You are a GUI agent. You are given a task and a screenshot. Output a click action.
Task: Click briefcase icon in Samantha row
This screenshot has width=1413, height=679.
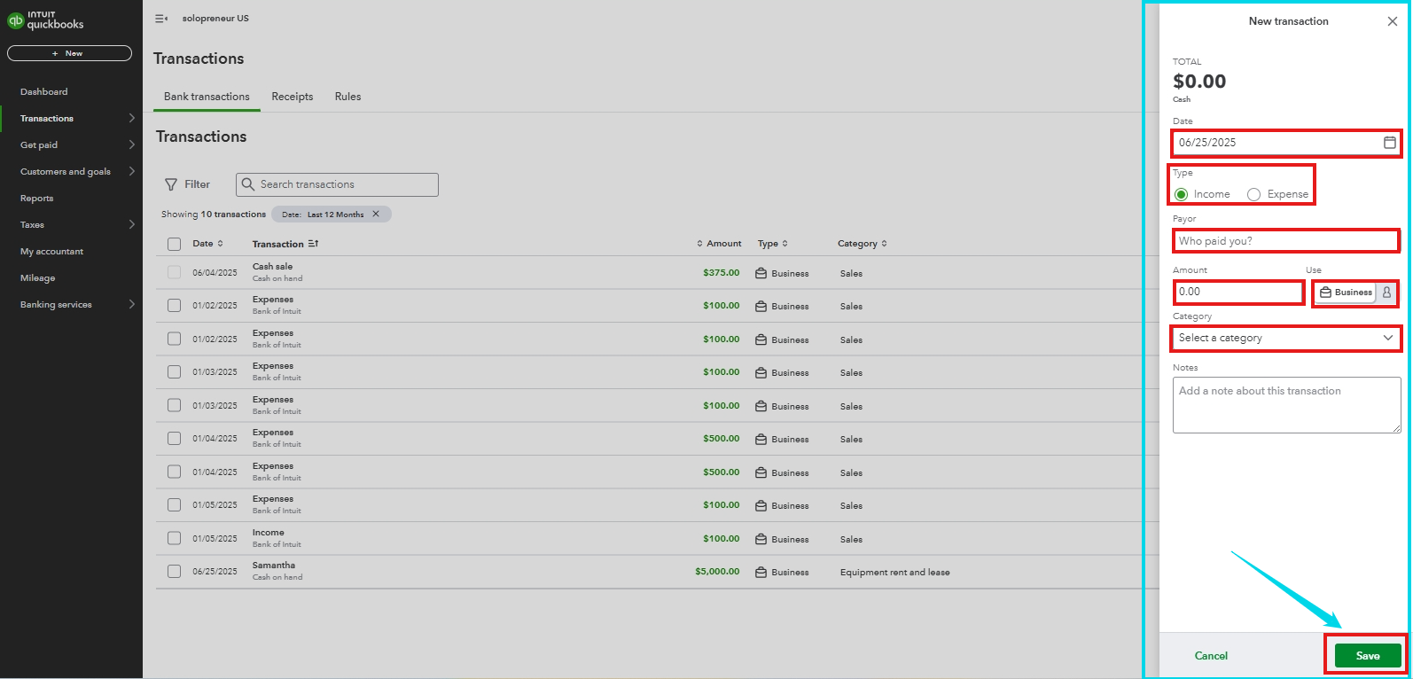(x=761, y=572)
